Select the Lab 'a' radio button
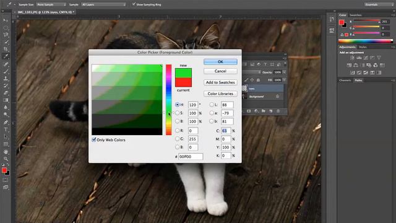Image resolution: width=396 pixels, height=223 pixels. click(212, 113)
